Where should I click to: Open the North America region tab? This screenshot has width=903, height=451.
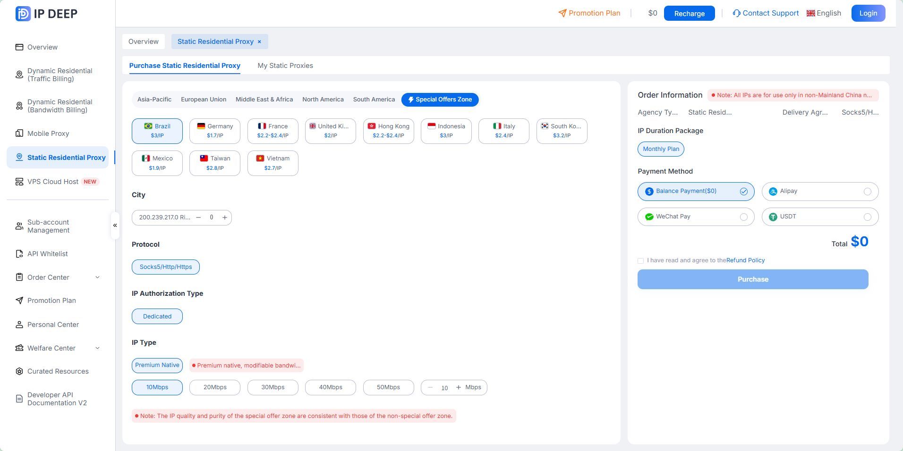click(x=323, y=100)
